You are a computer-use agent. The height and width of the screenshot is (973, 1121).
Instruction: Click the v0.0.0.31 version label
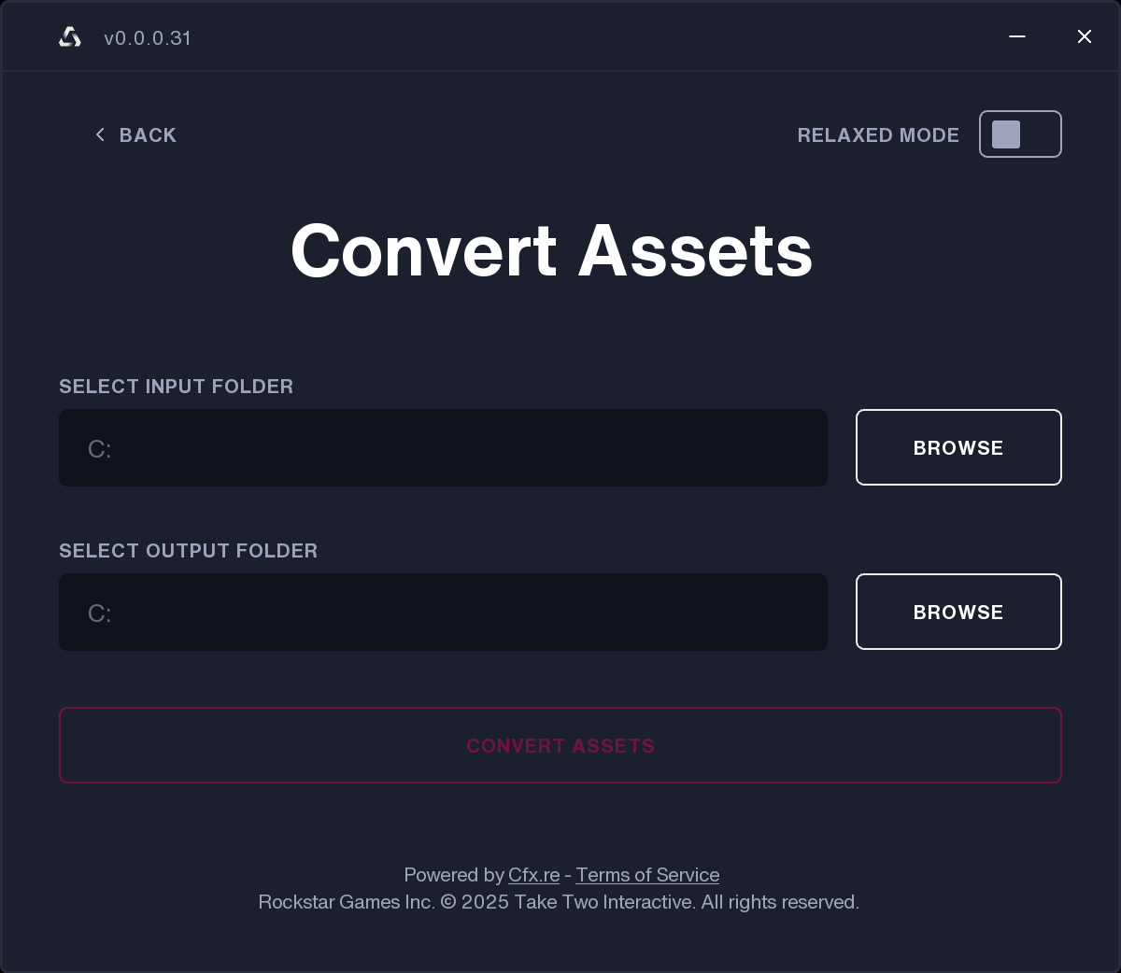[148, 38]
